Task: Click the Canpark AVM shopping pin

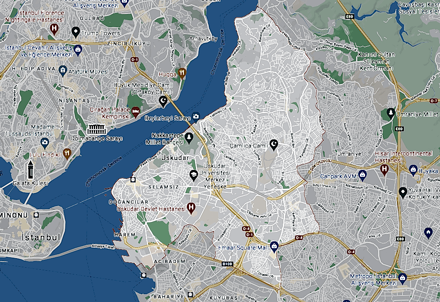Action: (x=363, y=176)
